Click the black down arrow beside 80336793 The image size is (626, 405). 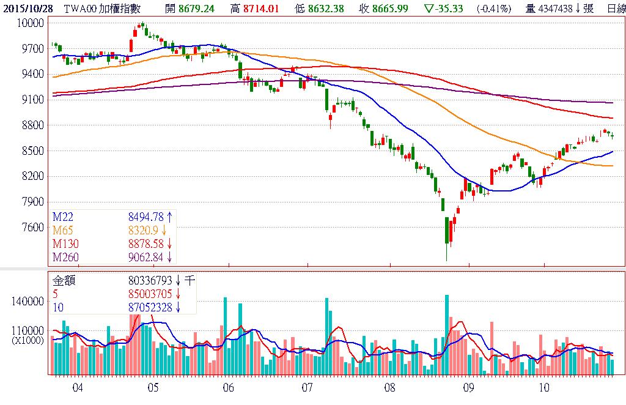(177, 281)
